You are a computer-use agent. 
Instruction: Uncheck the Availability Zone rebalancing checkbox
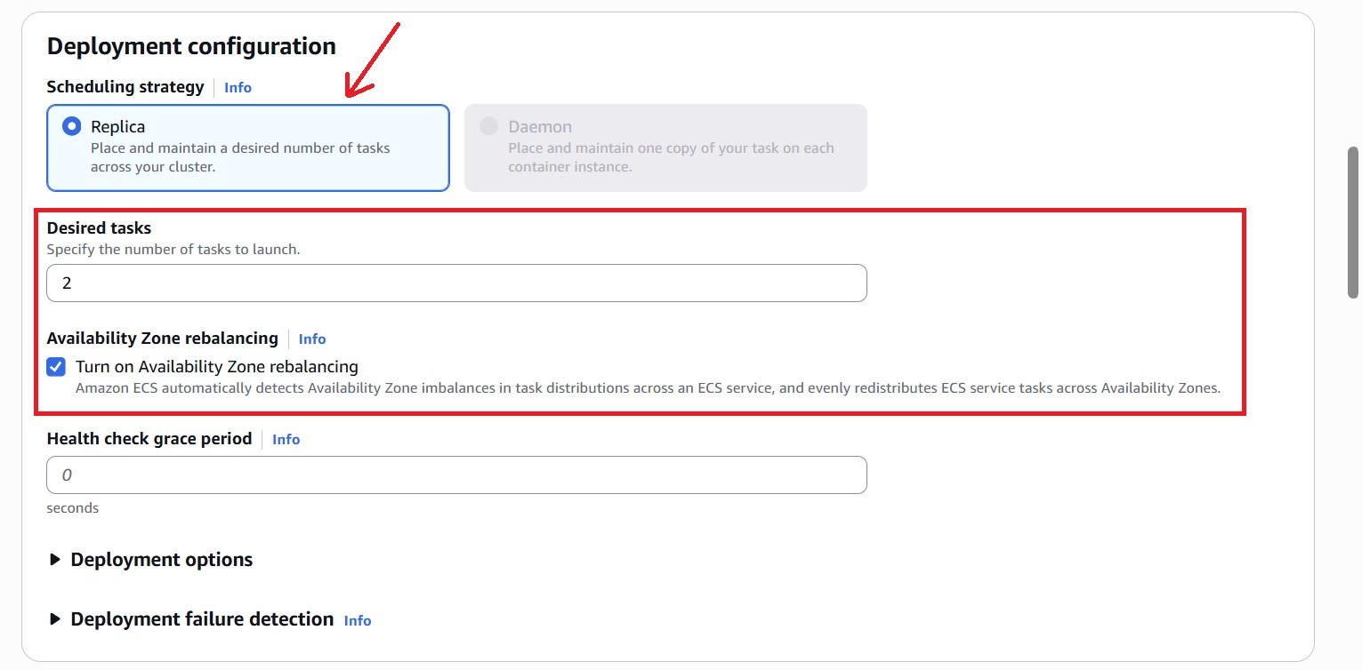click(x=54, y=366)
